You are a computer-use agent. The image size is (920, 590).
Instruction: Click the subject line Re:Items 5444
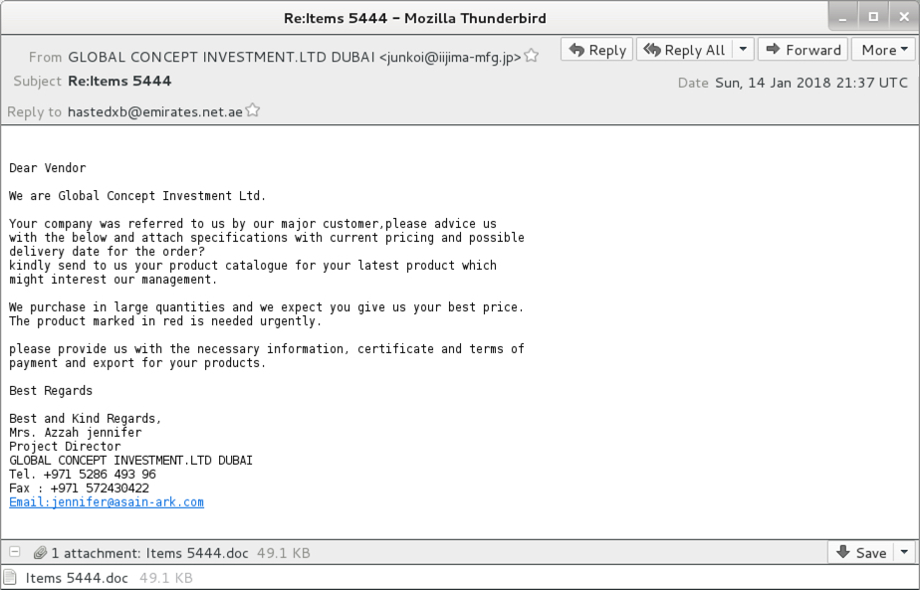119,81
